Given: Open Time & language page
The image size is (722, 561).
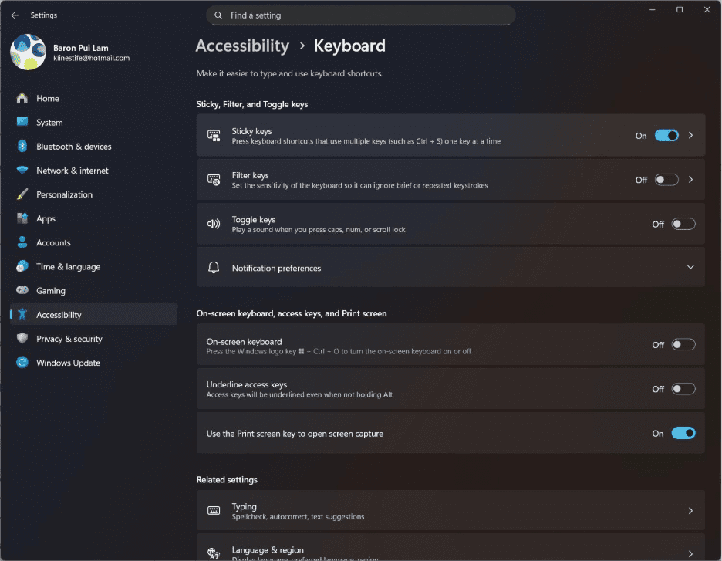Looking at the screenshot, I should [x=93, y=266].
